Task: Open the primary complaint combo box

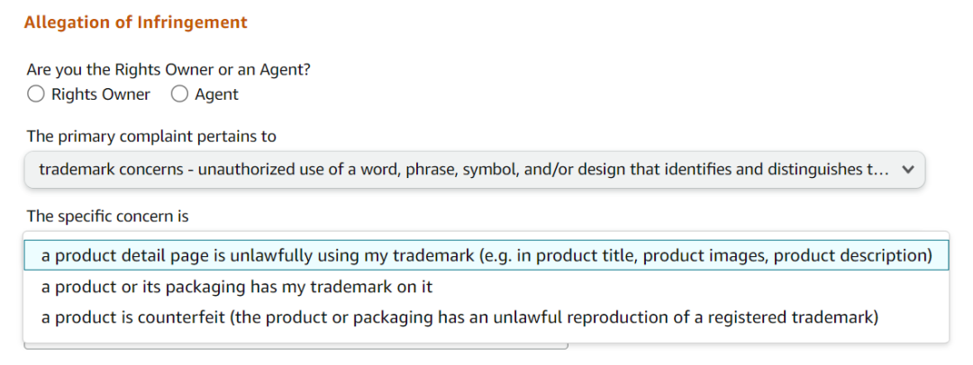Action: coord(474,170)
